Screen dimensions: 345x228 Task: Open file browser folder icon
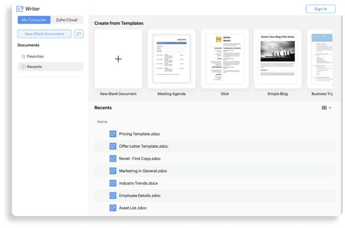[79, 34]
